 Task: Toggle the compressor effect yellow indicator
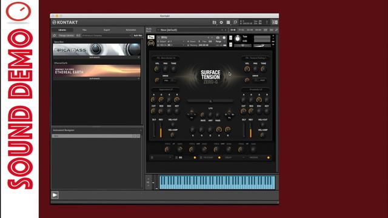pyautogui.click(x=219, y=157)
